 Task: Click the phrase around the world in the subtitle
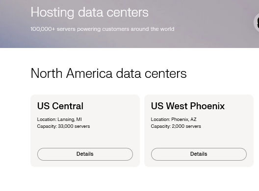153,29
